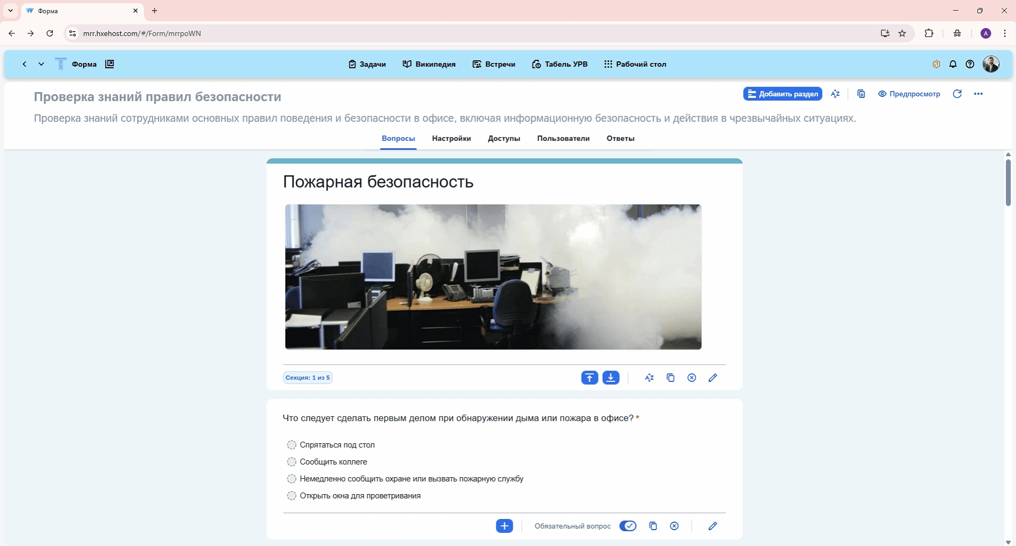The image size is (1016, 546).
Task: Delete the section via circled X icon
Action: click(692, 377)
